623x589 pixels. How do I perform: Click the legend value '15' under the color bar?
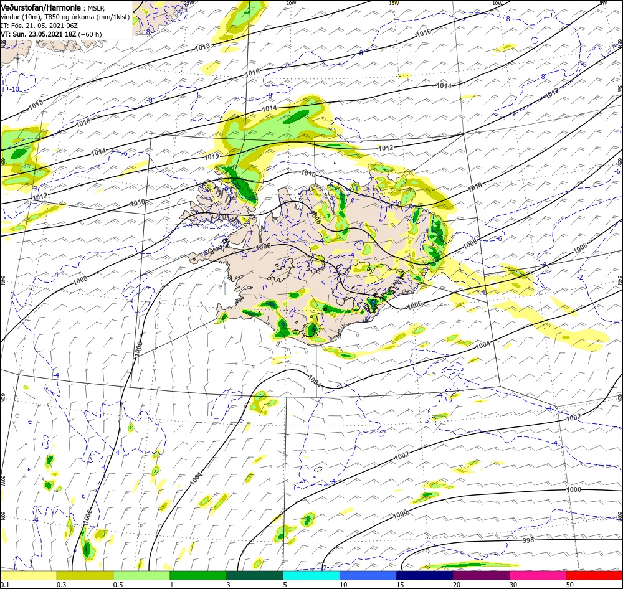(x=400, y=585)
